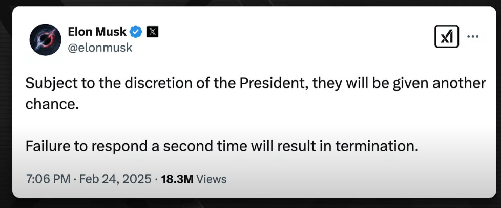Click the phrase Subject to the discretion

99,84
